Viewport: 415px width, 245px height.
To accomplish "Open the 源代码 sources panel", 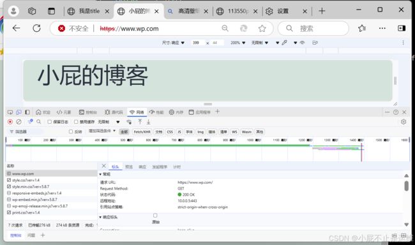I will 114,112.
